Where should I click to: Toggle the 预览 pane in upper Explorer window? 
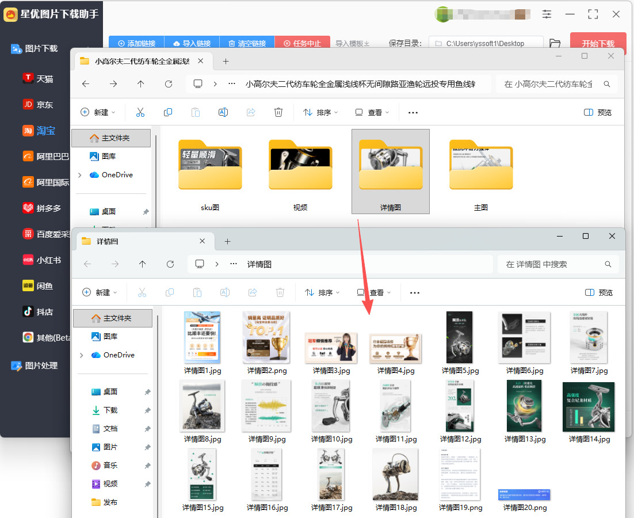(598, 112)
